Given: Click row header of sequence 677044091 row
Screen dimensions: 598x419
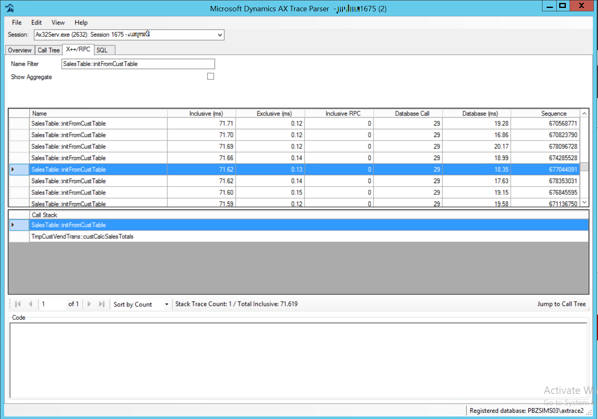Looking at the screenshot, I should (x=19, y=169).
